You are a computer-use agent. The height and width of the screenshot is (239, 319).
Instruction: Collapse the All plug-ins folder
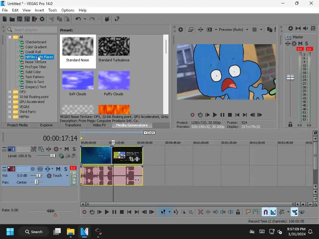click(x=10, y=37)
